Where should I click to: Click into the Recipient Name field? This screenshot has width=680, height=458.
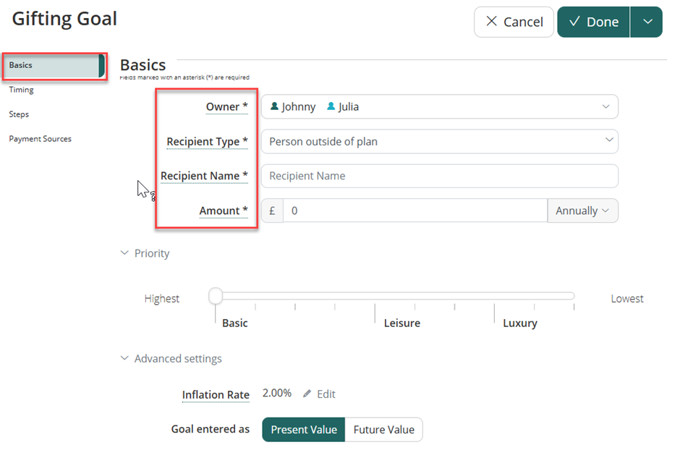439,176
